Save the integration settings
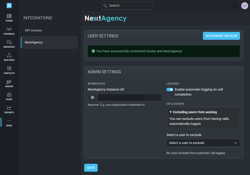Image resolution: width=250 pixels, height=175 pixels. 91,168
